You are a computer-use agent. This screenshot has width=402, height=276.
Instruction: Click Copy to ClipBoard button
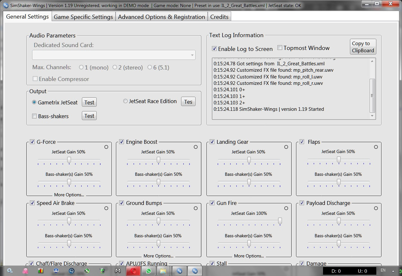(363, 47)
